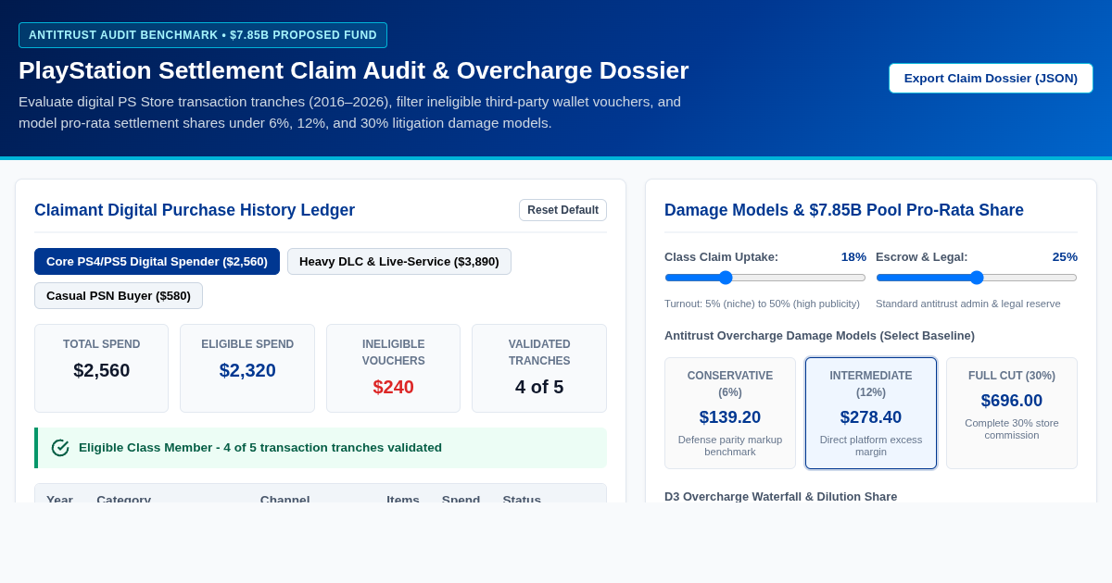Click the Turnout 5% to 50% hint text
Screen dimensions: 1112x583
click(762, 304)
